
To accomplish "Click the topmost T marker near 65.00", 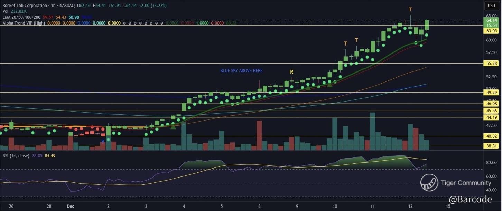I will coord(410,9).
